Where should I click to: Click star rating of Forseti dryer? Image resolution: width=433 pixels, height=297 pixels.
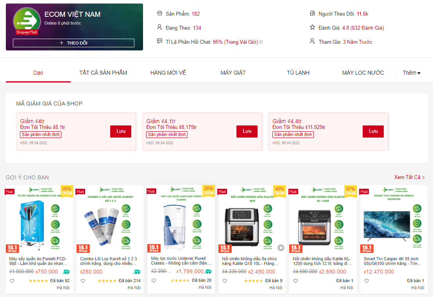coord(38,281)
